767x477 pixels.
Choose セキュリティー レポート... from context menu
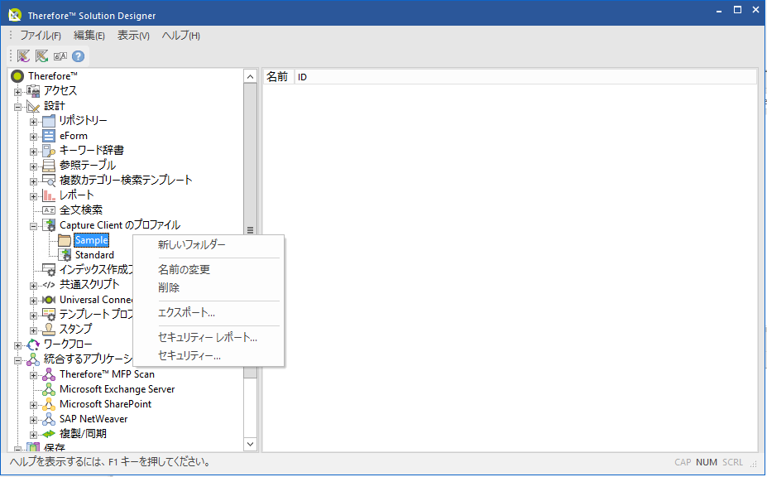point(209,337)
